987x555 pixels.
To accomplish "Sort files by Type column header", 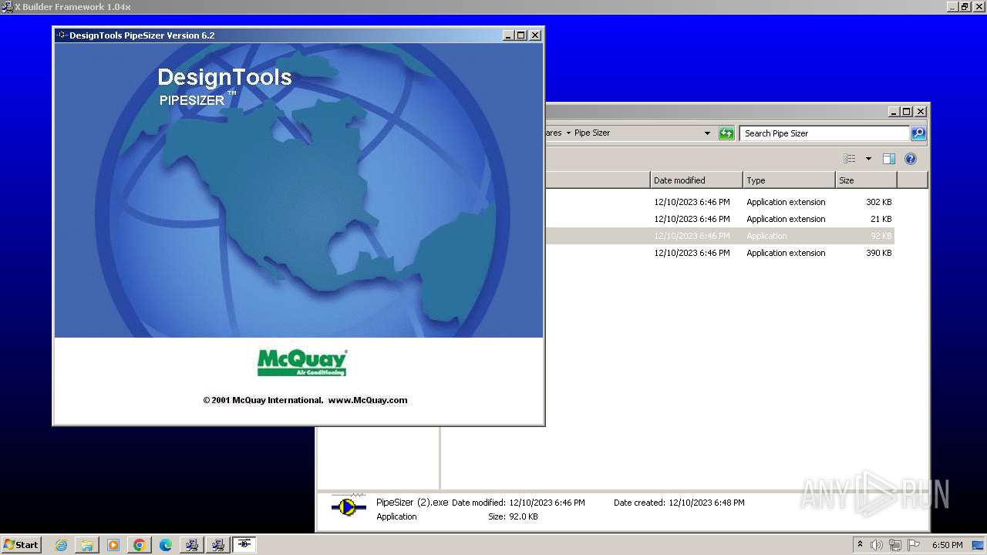I will point(789,180).
